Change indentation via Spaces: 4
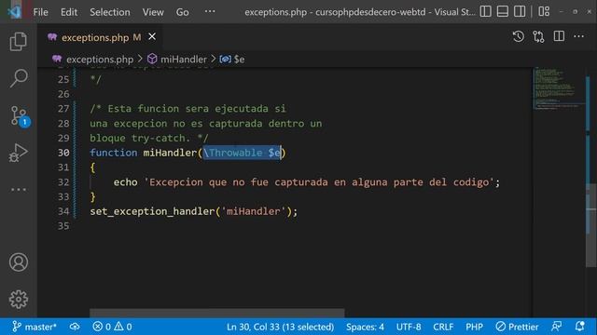 pos(365,327)
